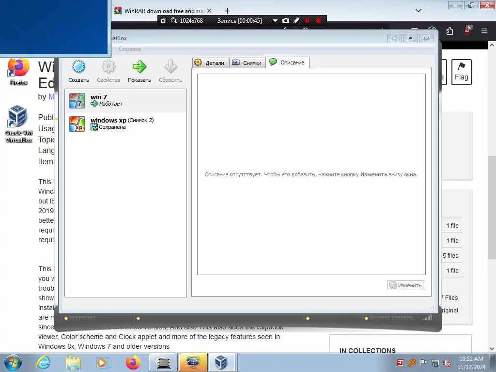Open Windows Explorer folder from taskbar
The image size is (496, 372).
tap(73, 362)
